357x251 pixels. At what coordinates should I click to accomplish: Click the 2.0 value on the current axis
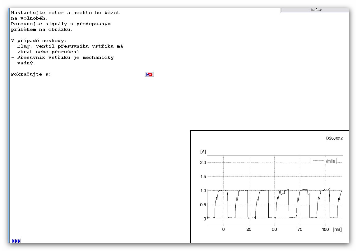[203, 163]
